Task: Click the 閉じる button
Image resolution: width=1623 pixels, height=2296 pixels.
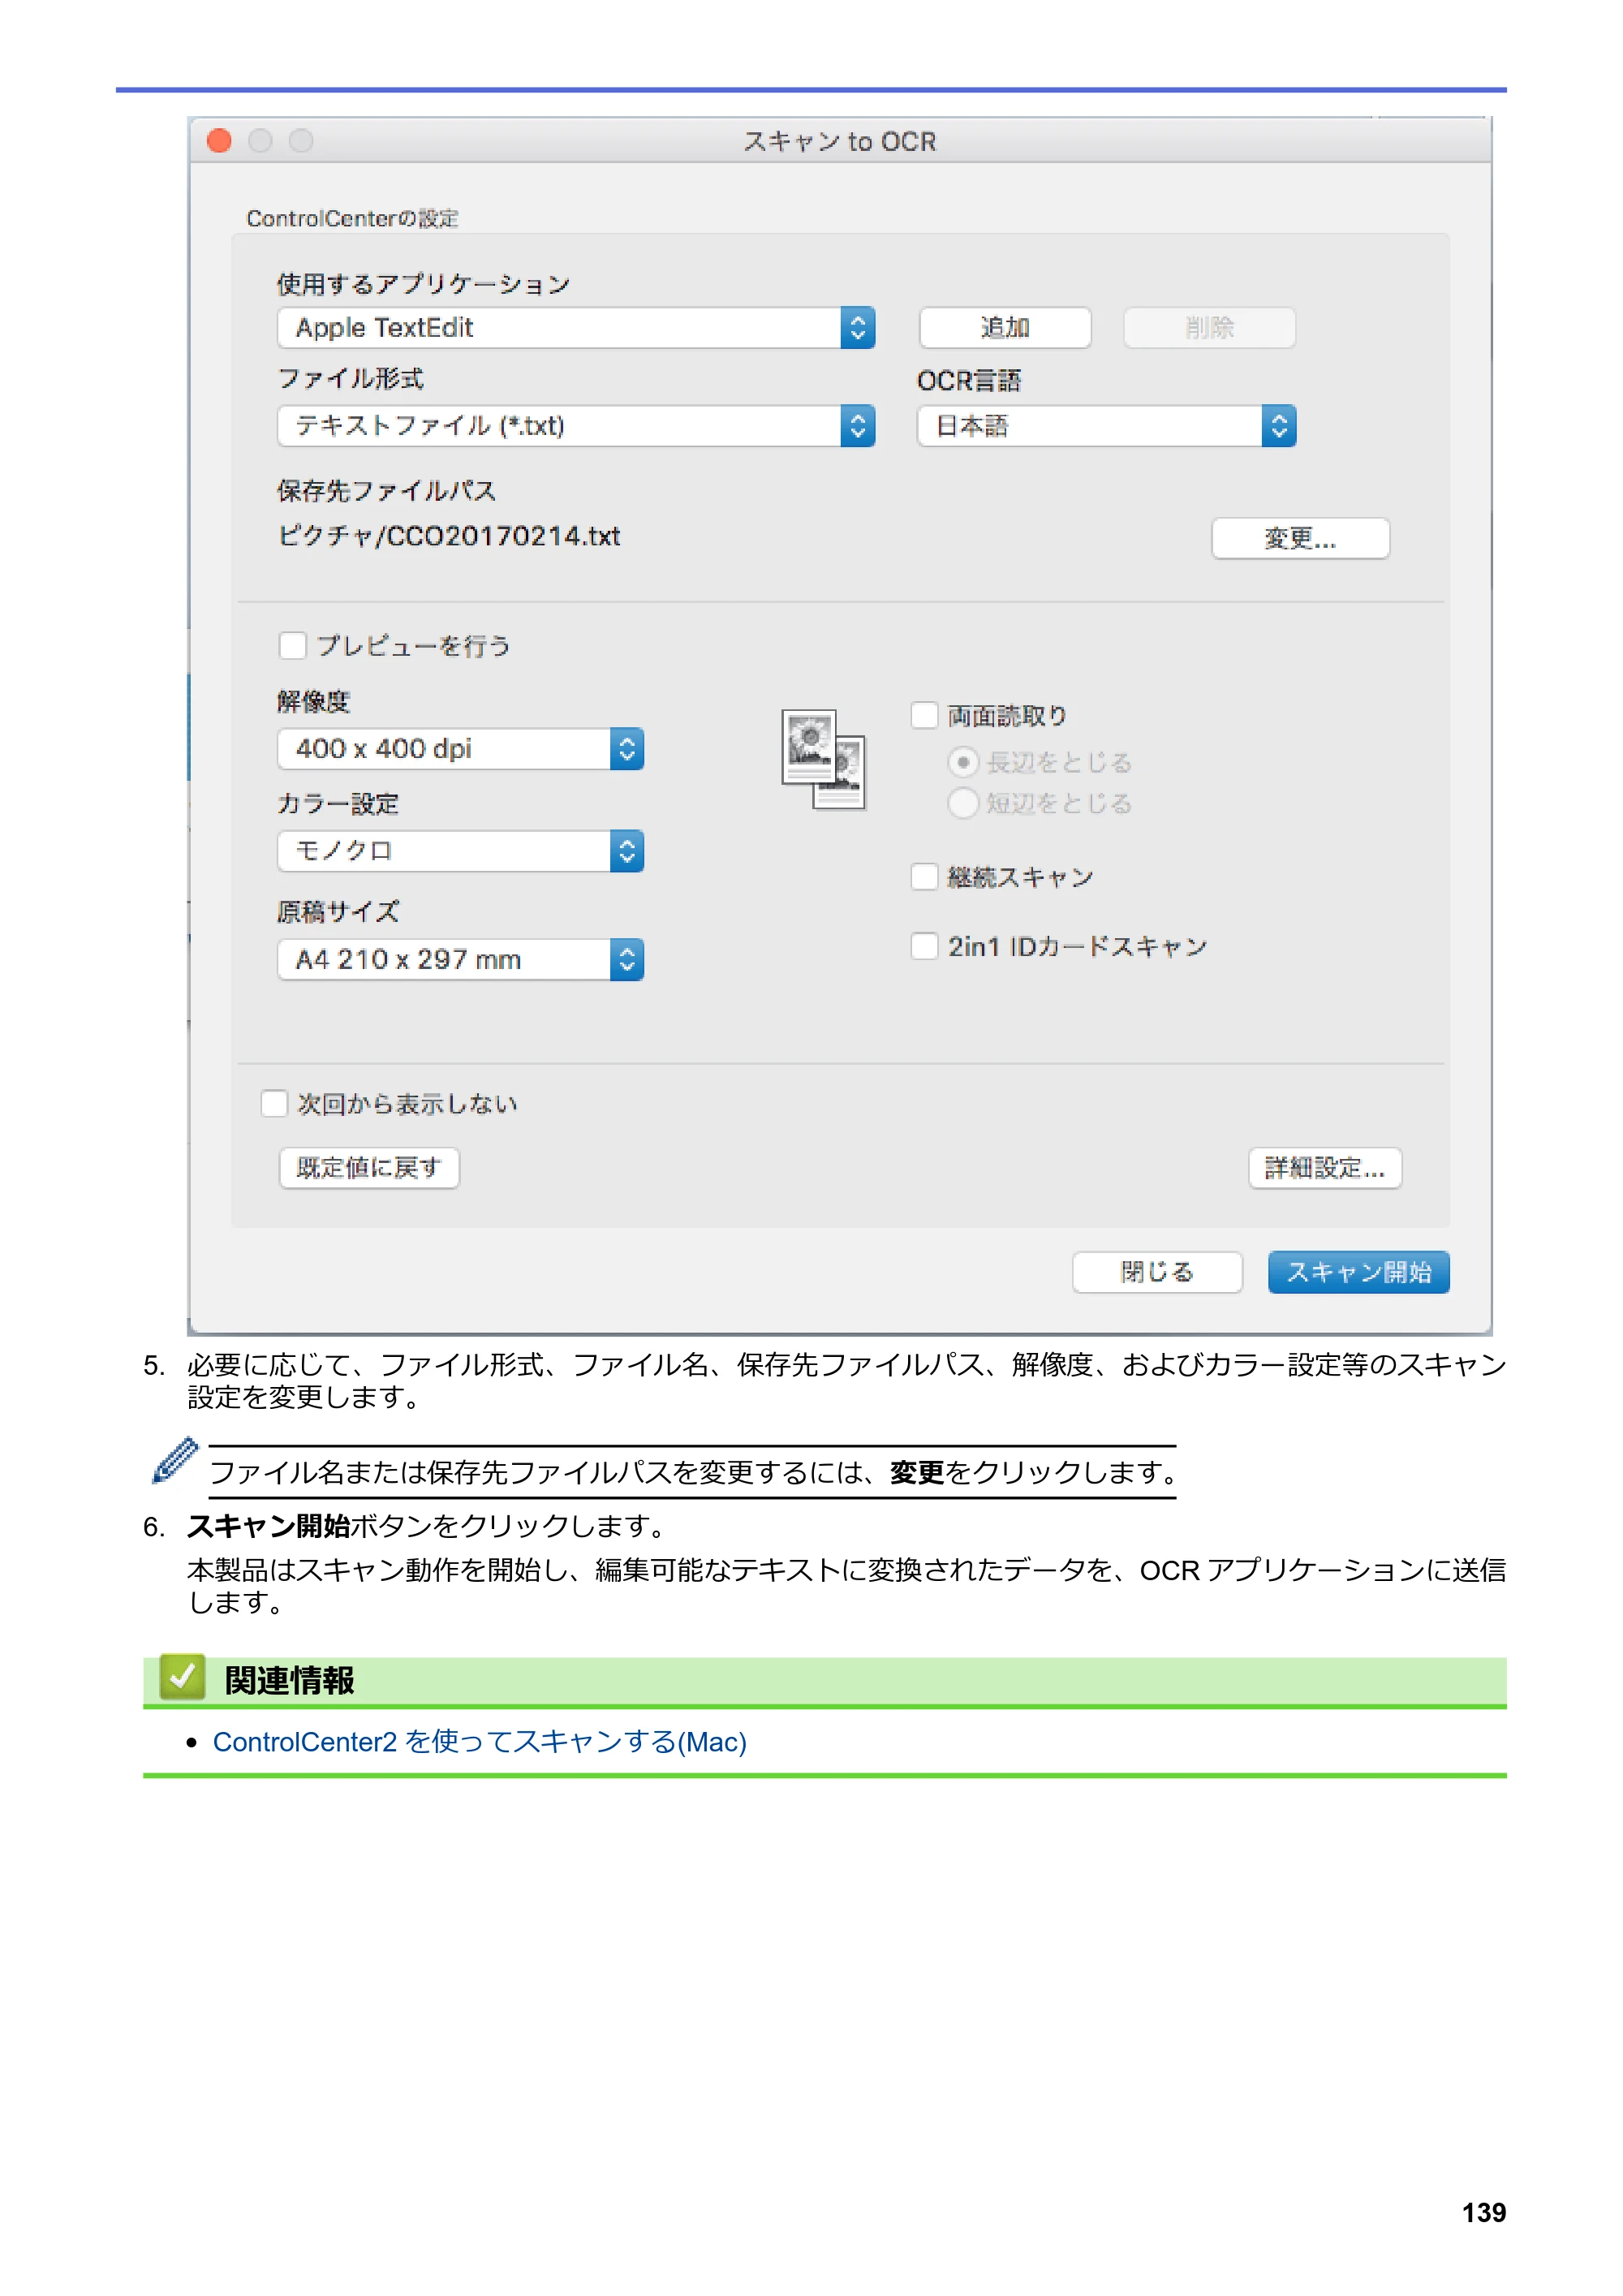Action: (x=1157, y=1272)
